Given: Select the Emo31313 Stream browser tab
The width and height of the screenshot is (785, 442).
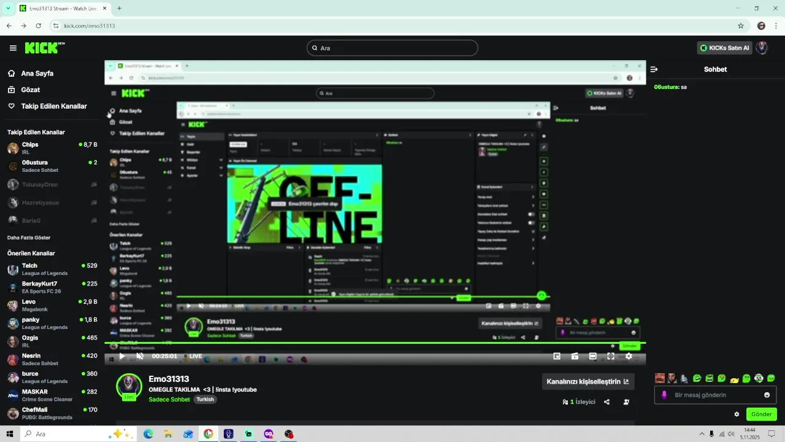Looking at the screenshot, I should point(63,9).
